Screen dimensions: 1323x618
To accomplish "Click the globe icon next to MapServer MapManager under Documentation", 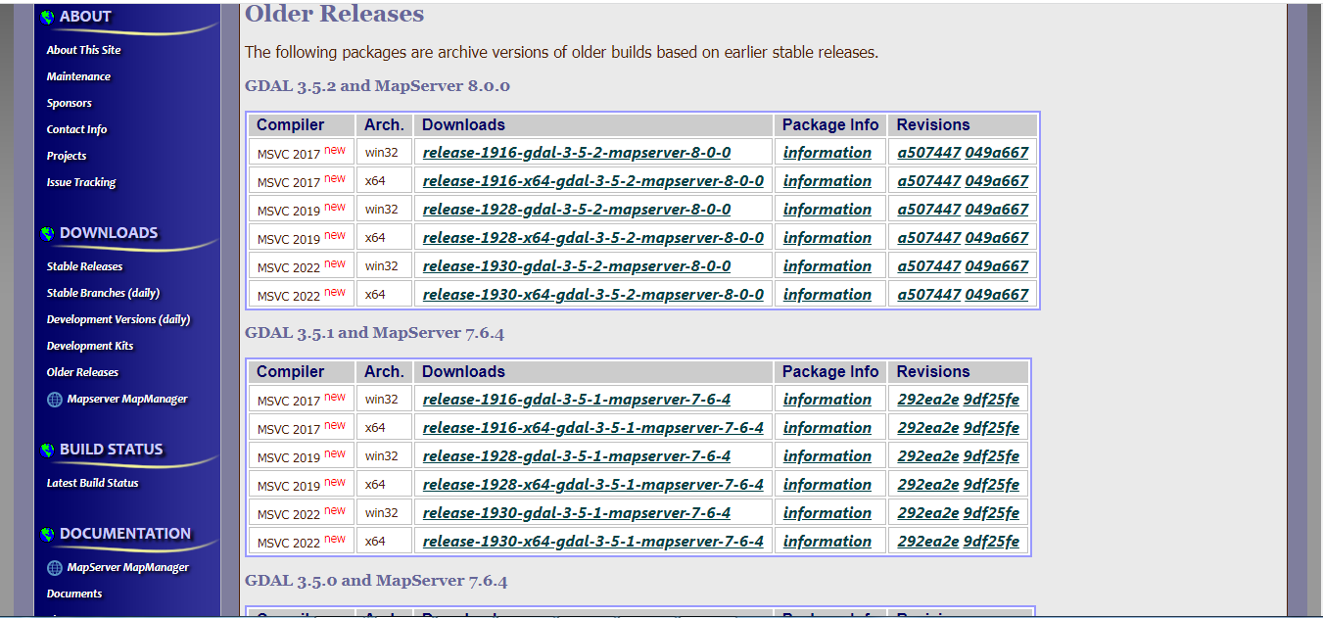I will (55, 568).
